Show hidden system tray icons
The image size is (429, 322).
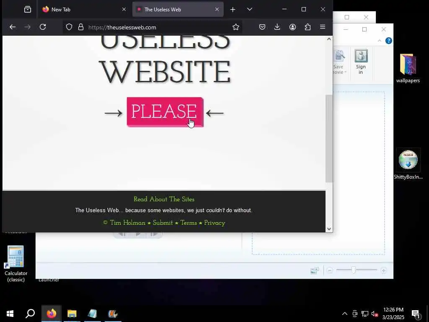(345, 314)
